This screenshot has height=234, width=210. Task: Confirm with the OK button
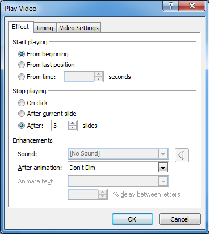coord(132,219)
